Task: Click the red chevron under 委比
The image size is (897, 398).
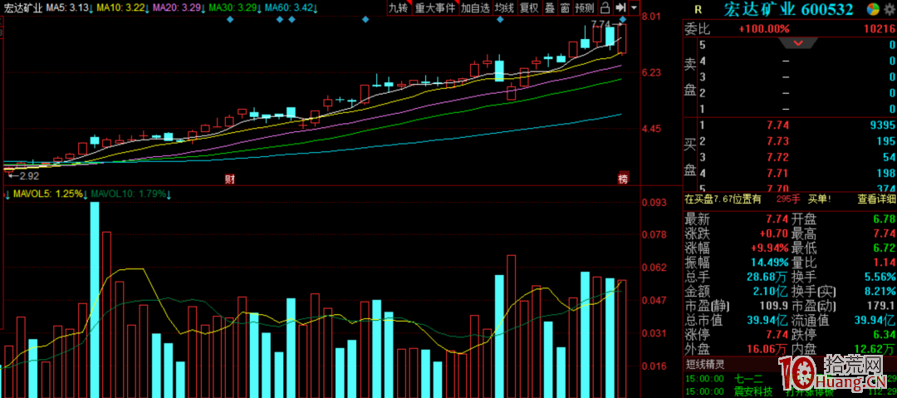Action: 797,43
